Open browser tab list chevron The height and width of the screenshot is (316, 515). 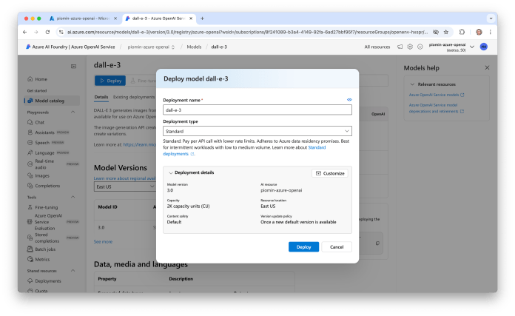pyautogui.click(x=491, y=19)
